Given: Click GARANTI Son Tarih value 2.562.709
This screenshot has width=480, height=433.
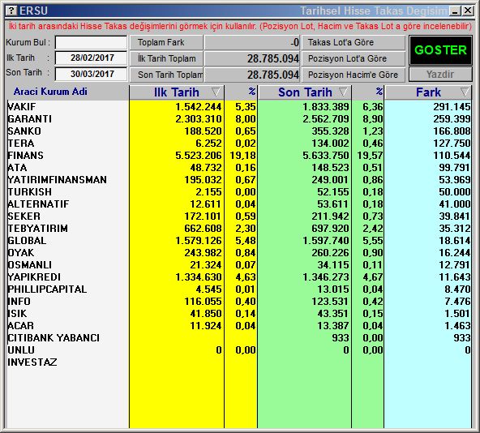Looking at the screenshot, I should coord(326,119).
